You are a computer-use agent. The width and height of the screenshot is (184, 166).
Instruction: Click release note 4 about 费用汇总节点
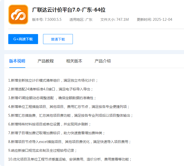pos(69,107)
